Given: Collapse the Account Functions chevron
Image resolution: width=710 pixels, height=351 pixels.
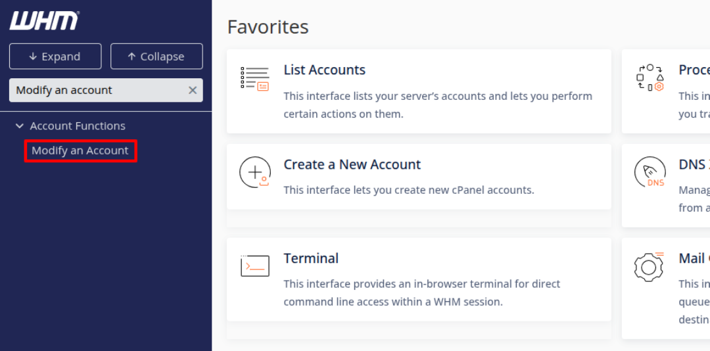Looking at the screenshot, I should click(20, 126).
